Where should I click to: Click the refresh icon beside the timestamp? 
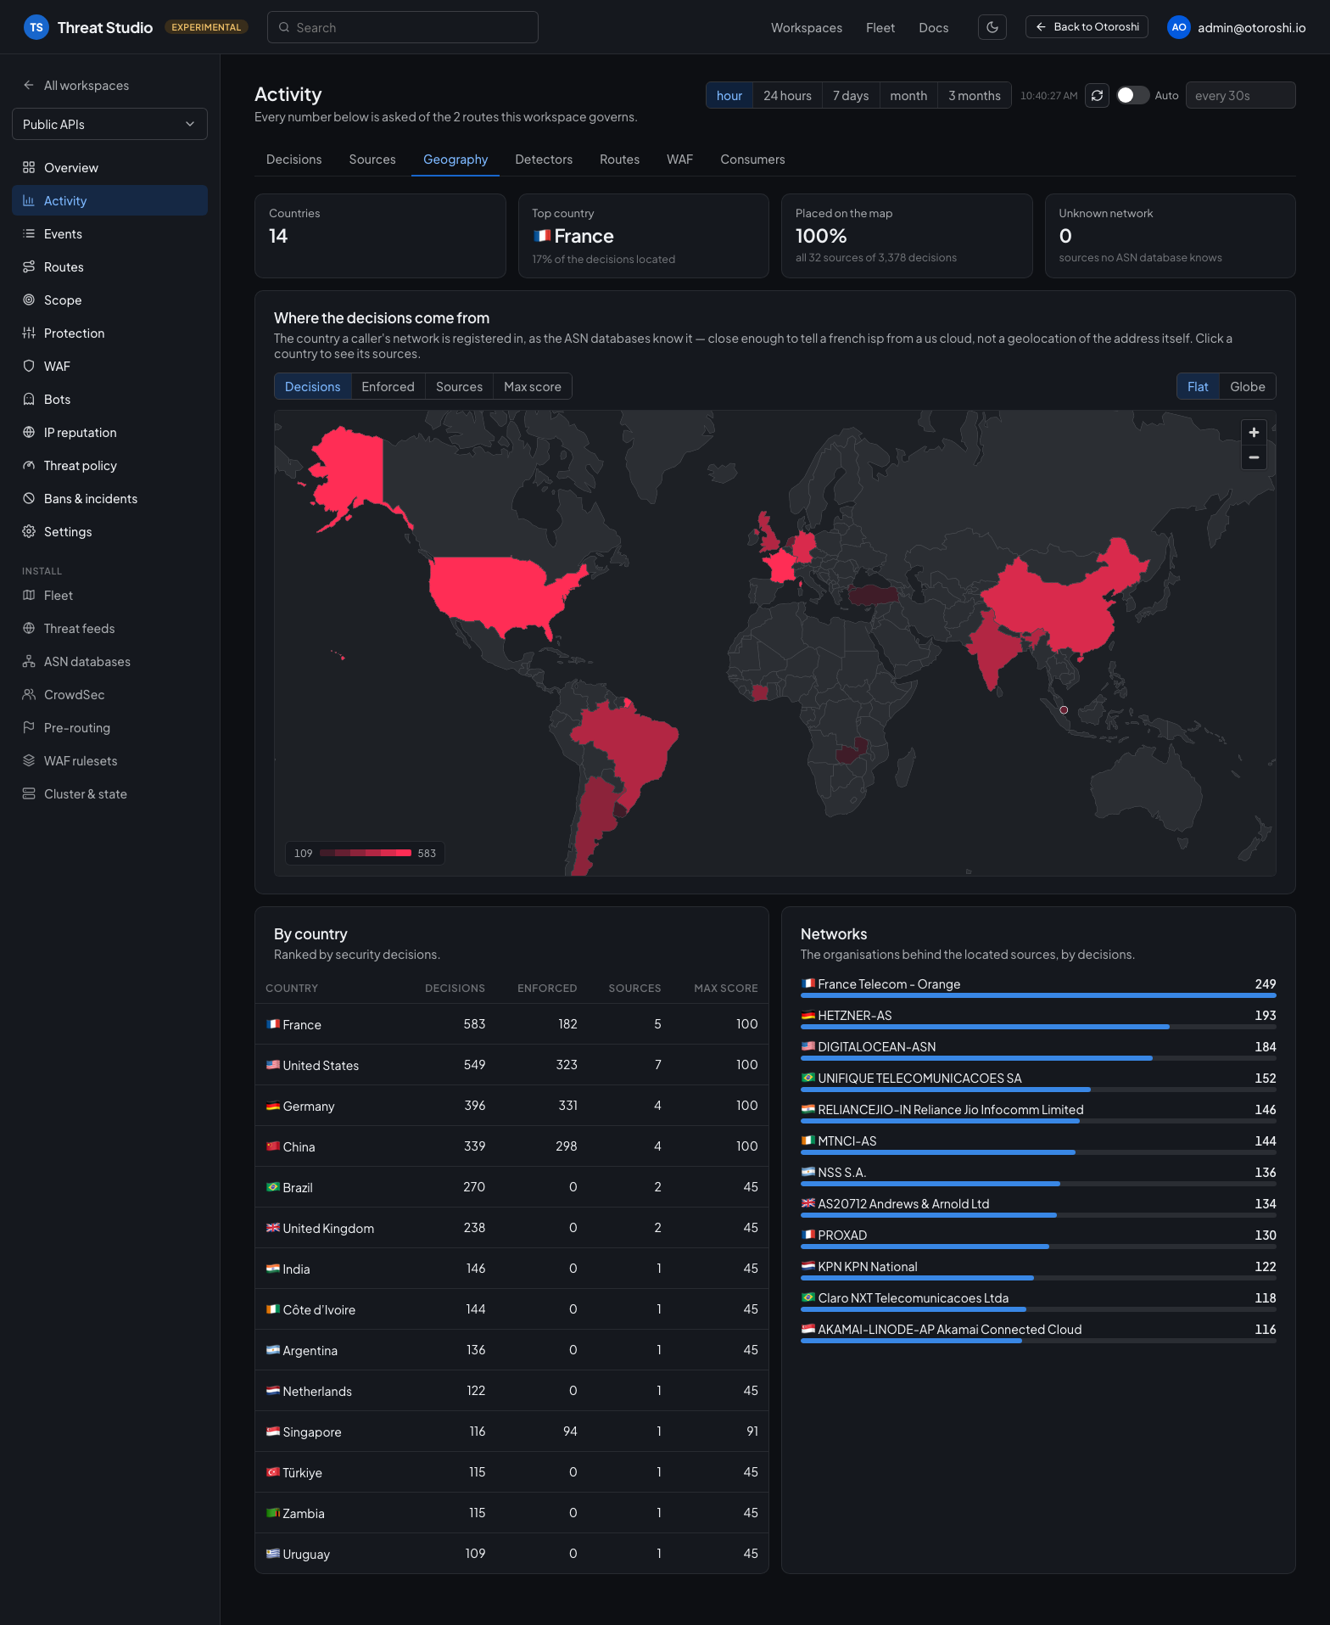[1097, 95]
